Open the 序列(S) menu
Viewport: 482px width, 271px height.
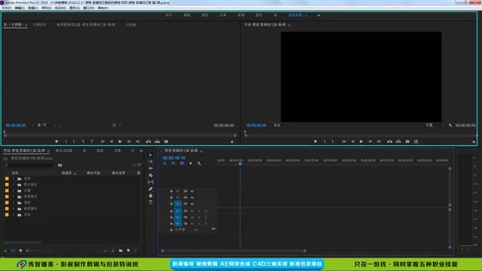click(47, 8)
